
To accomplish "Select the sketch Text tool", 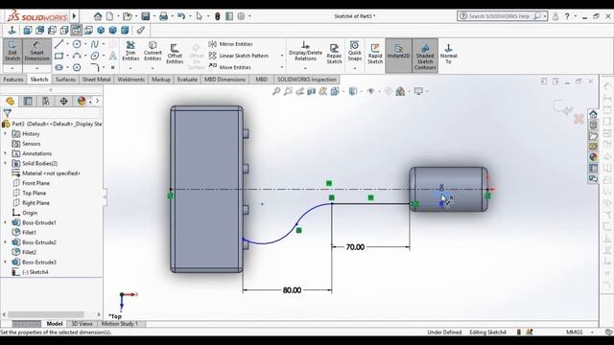I will (x=113, y=56).
